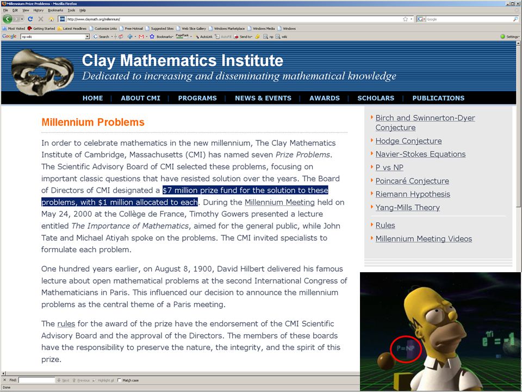Screen dimensions: 522x392
Task: Open the Most Visited bookmarks folder
Action: pyautogui.click(x=14, y=28)
